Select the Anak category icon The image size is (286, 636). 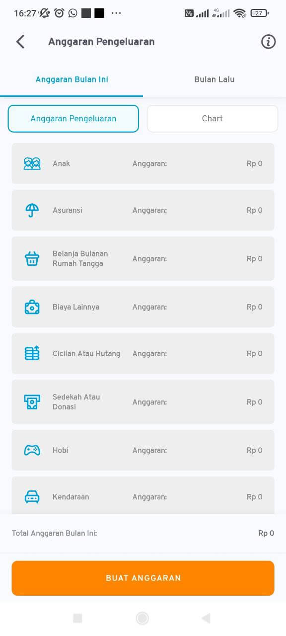(32, 163)
